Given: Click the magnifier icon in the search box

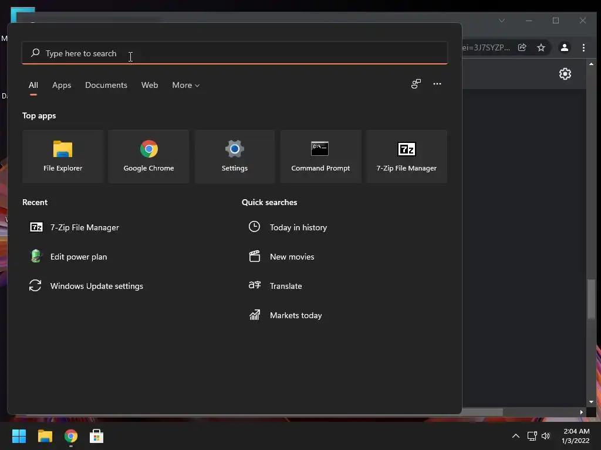Looking at the screenshot, I should [x=35, y=53].
